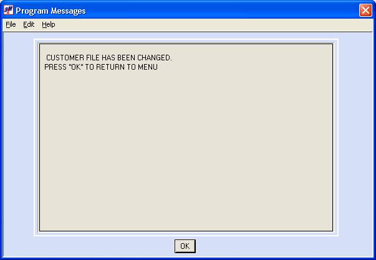Open the Help menu
376x260 pixels.
tap(49, 24)
